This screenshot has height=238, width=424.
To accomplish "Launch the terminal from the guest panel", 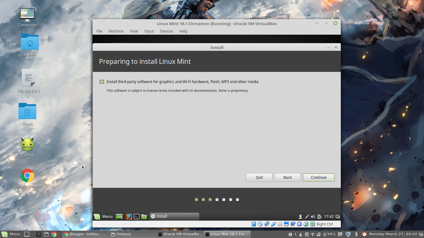I will click(x=137, y=217).
